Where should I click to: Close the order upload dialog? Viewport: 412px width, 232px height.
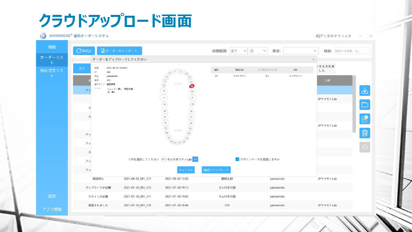click(x=313, y=60)
